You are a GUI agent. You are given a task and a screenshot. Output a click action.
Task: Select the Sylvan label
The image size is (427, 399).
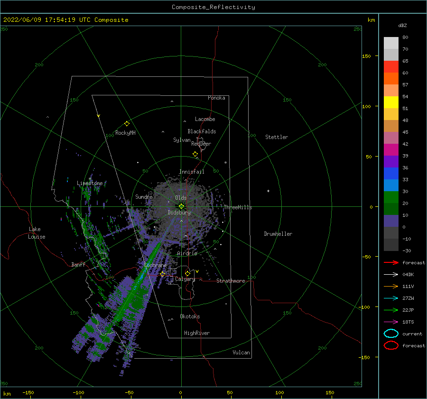[x=182, y=140]
